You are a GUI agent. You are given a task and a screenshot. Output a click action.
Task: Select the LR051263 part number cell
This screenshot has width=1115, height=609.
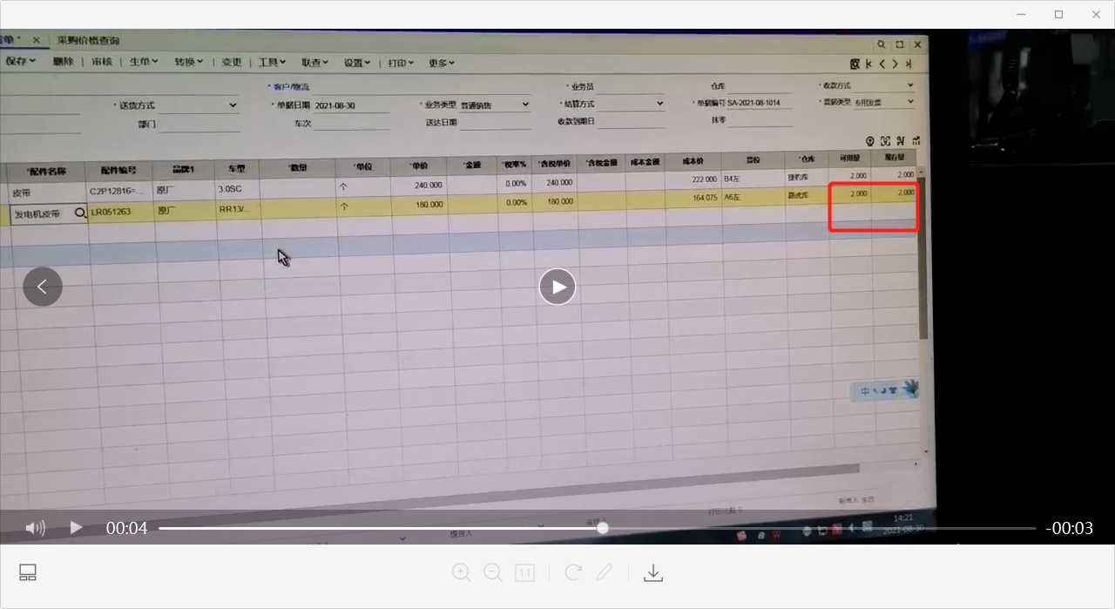tap(121, 211)
